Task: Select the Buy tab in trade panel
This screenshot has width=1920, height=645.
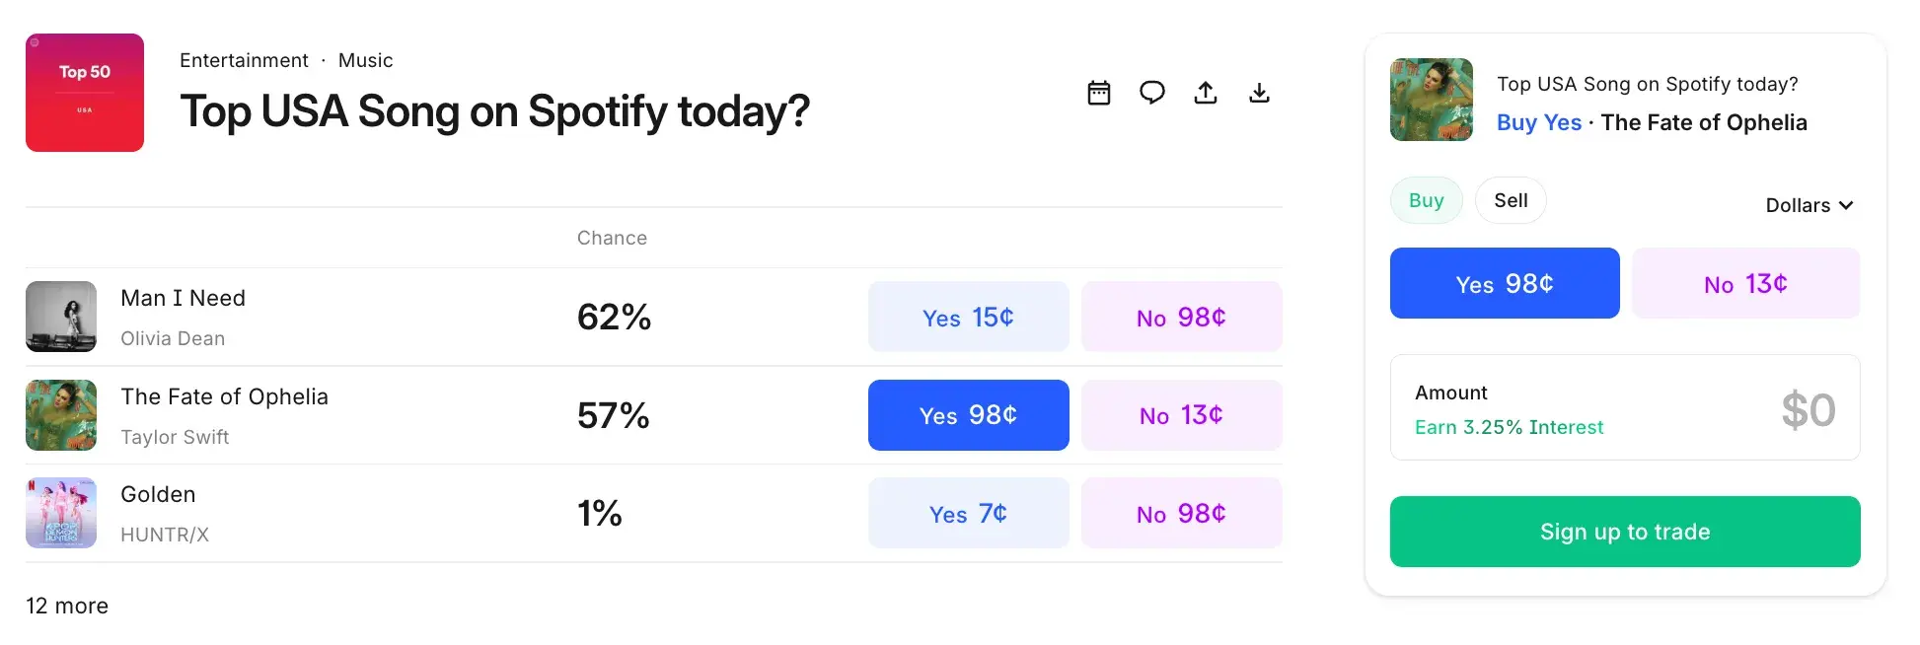Action: [1426, 200]
